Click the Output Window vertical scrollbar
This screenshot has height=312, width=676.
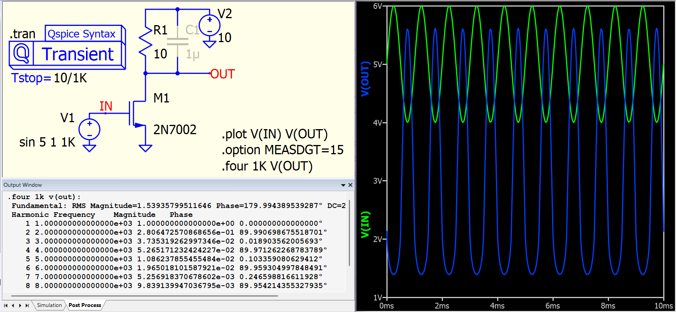(350, 233)
